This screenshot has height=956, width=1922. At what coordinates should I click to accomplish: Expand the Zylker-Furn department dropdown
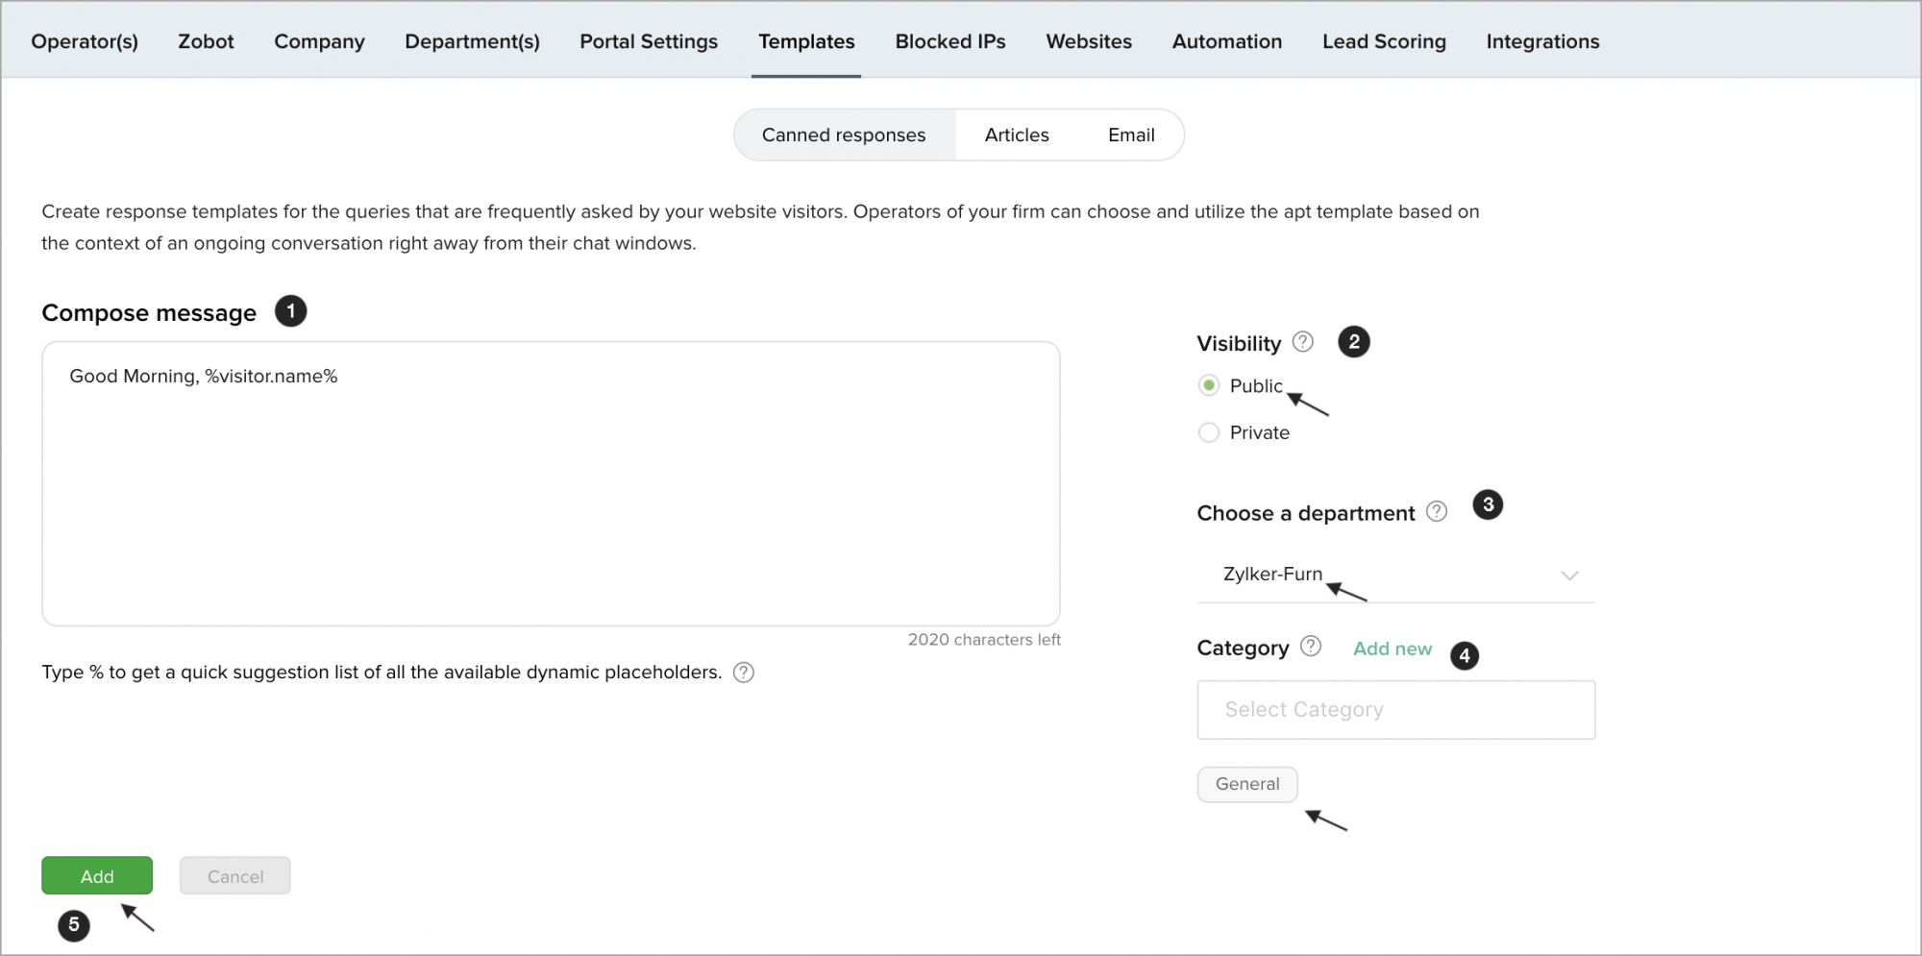coord(1393,575)
